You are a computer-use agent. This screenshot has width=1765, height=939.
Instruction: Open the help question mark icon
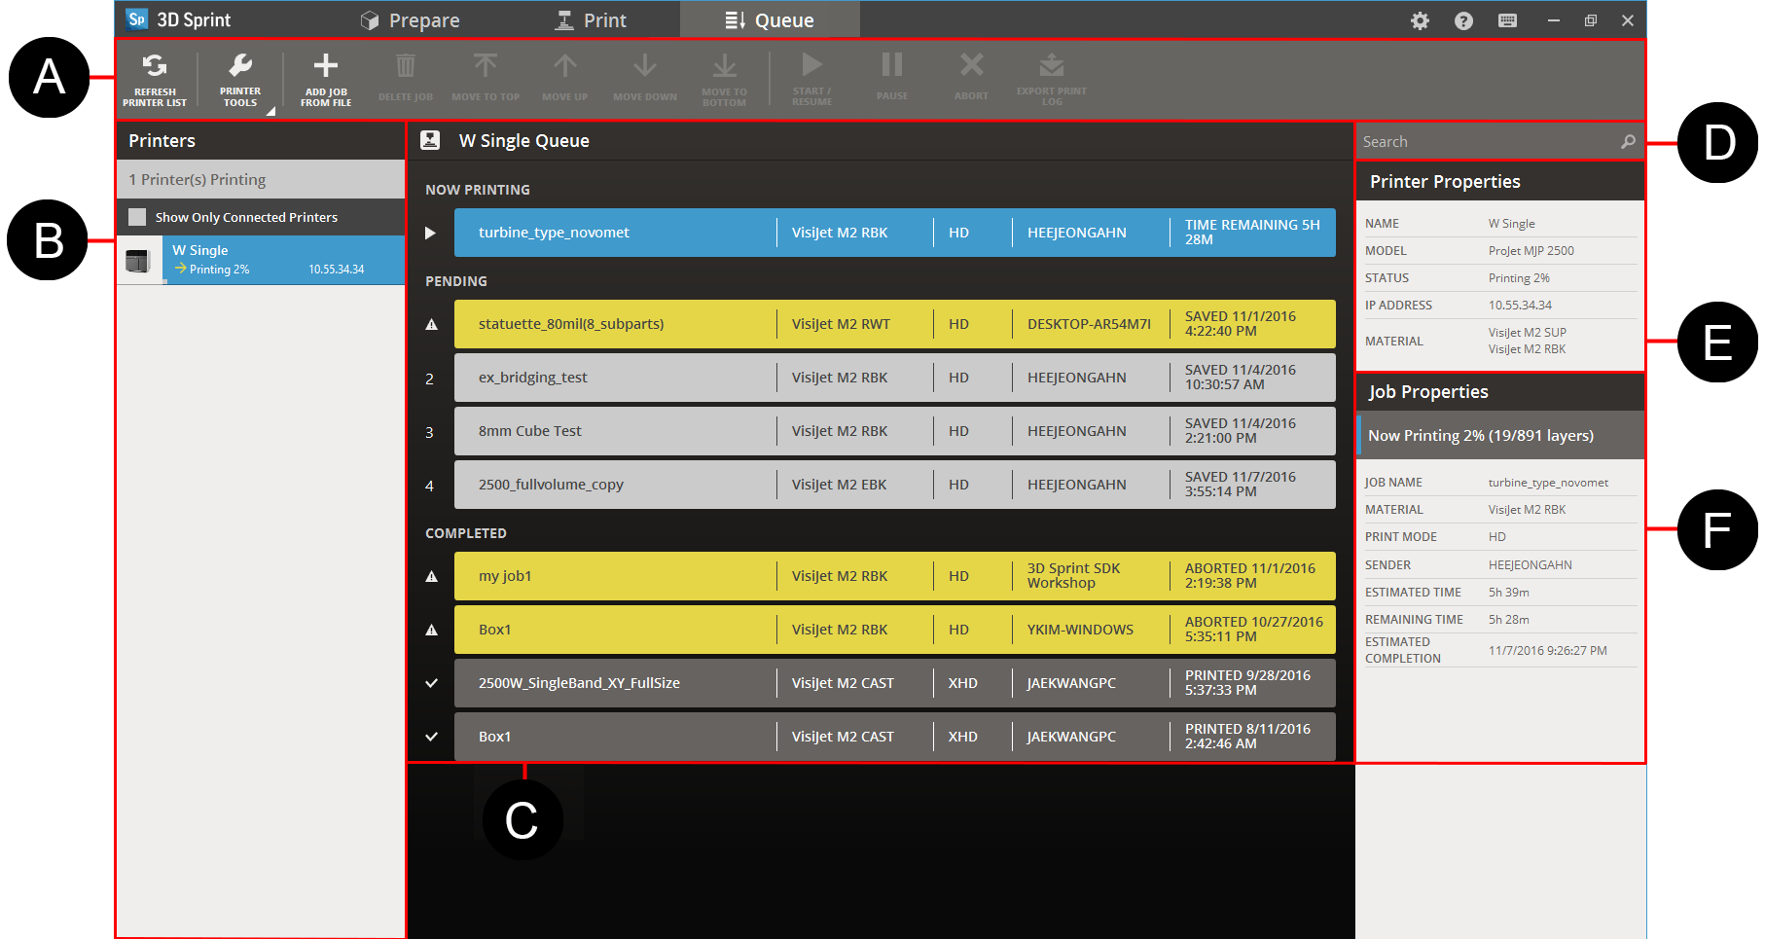tap(1463, 20)
